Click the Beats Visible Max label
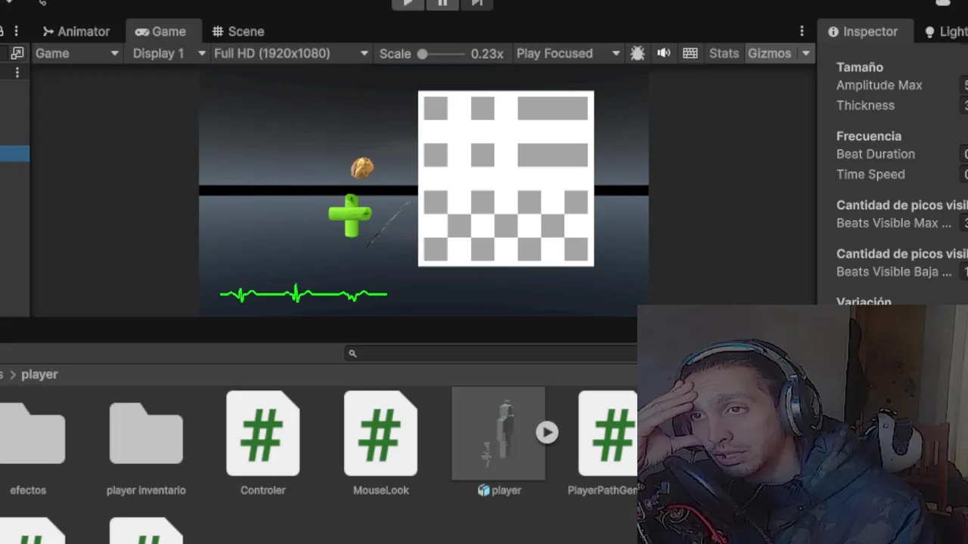968x544 pixels. 893,224
